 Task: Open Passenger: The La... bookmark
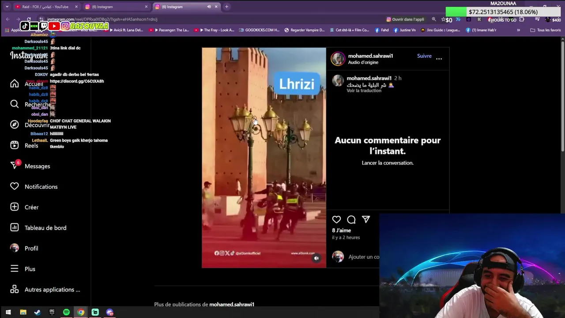tap(169, 30)
